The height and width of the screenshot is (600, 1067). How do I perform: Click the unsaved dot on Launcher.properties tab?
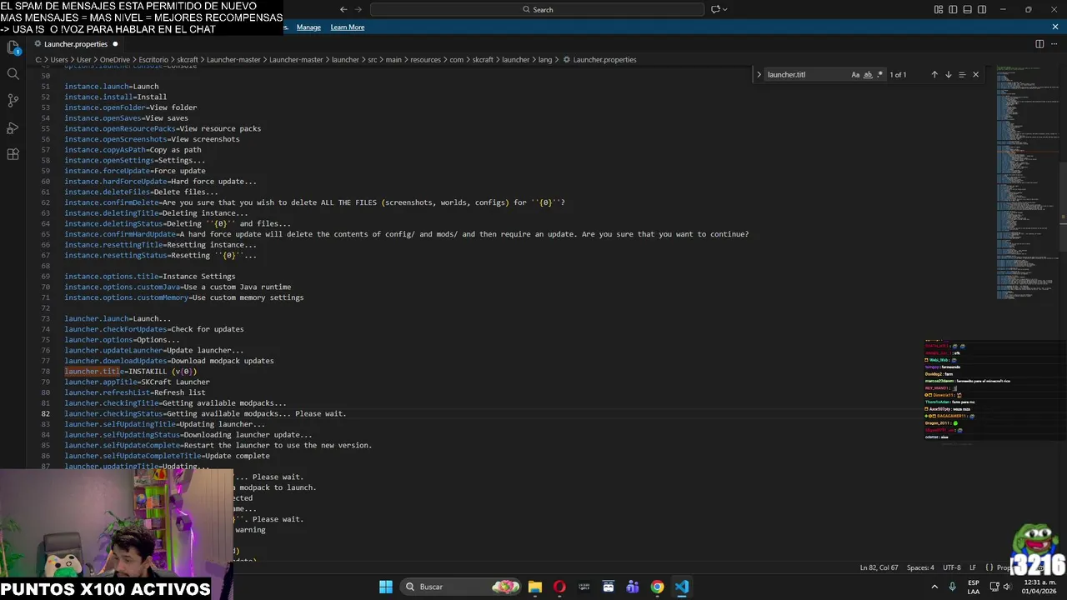coord(115,43)
